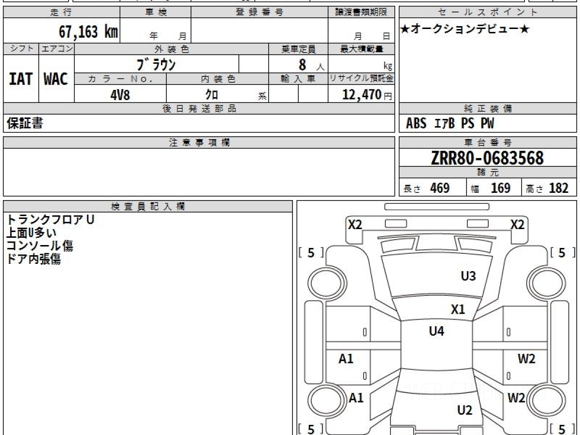Select the 保証書 entry
The width and height of the screenshot is (580, 435).
[x=25, y=123]
